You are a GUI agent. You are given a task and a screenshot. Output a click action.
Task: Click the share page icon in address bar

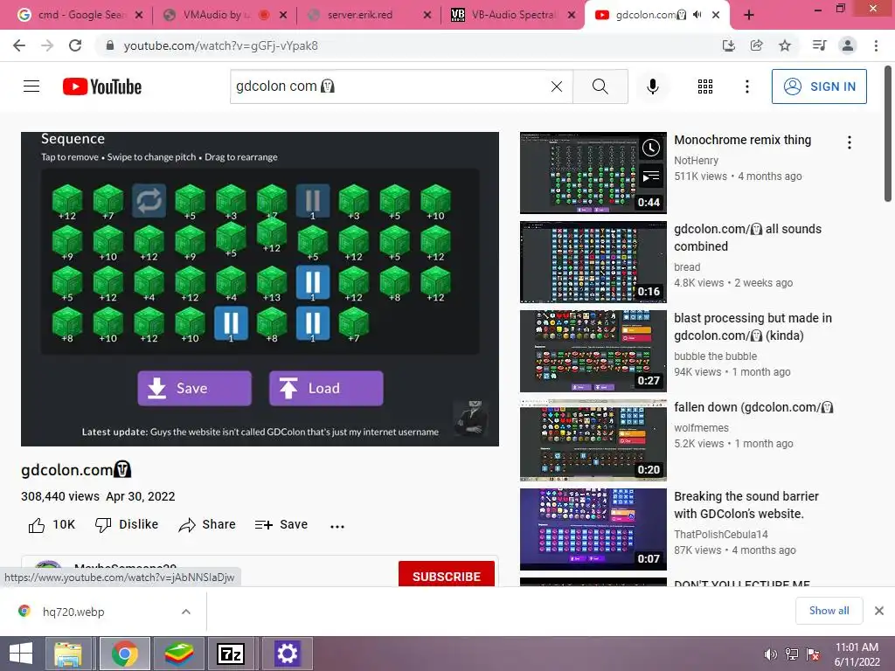756,45
